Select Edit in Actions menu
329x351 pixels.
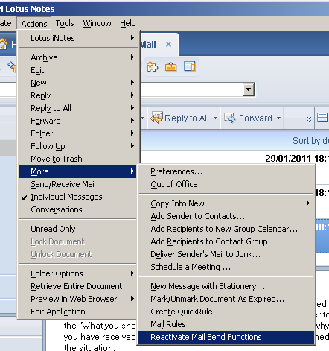(77, 70)
